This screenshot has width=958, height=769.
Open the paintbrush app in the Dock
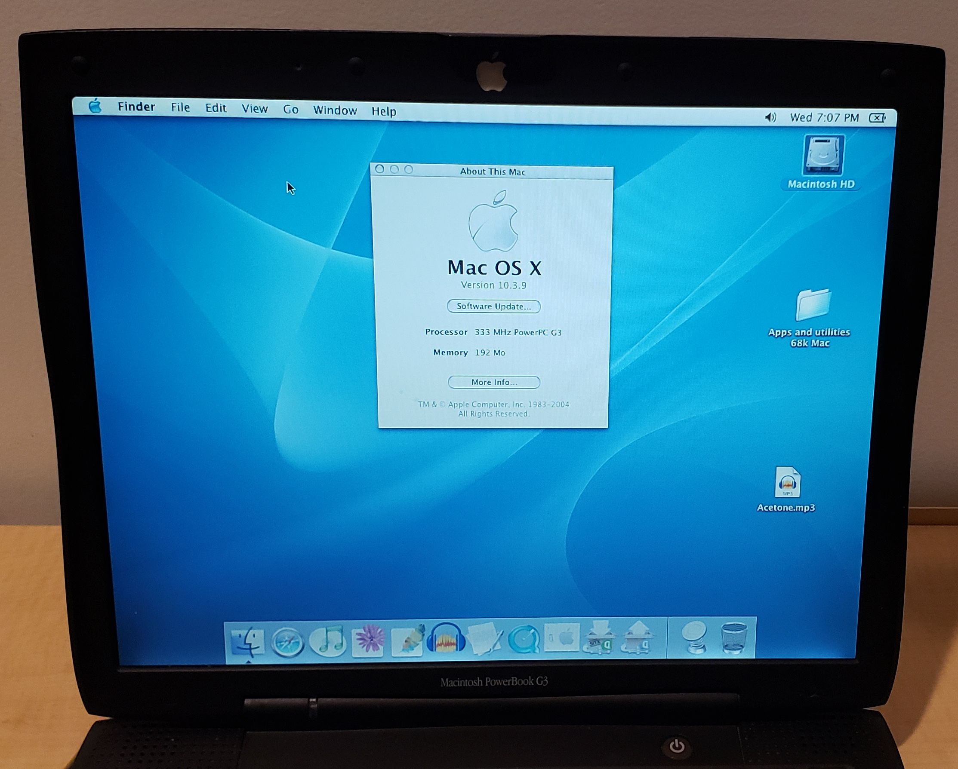(x=407, y=640)
